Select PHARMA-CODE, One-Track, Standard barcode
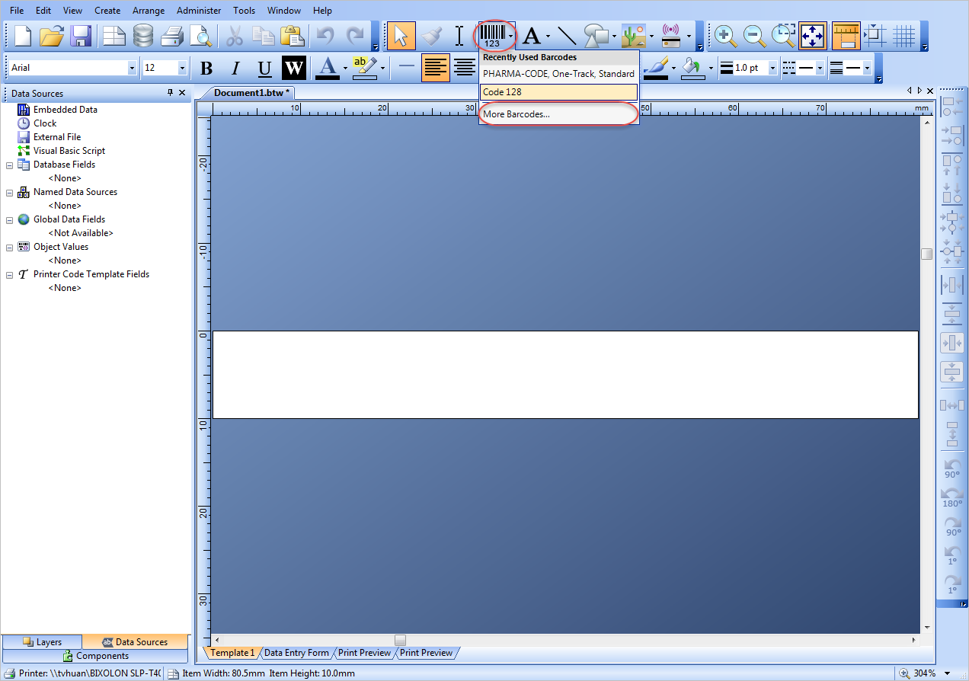 click(x=558, y=74)
